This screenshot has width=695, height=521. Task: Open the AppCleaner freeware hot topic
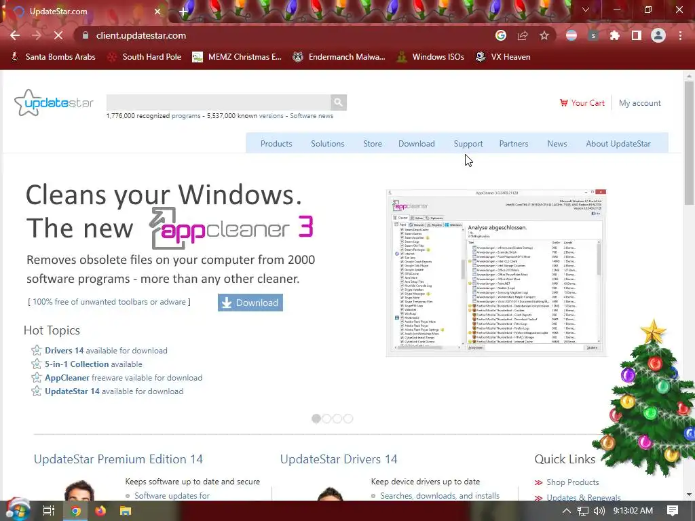124,378
